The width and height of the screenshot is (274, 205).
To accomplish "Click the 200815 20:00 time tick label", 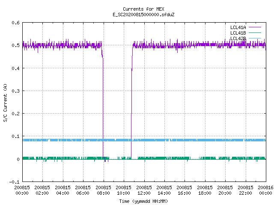I will [x=225, y=190].
